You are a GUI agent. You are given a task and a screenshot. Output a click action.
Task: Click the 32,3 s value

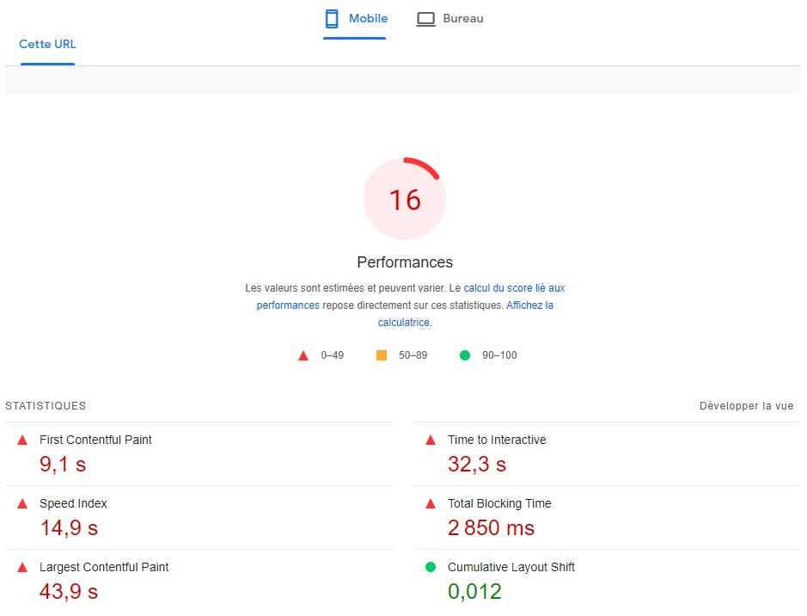pos(477,465)
